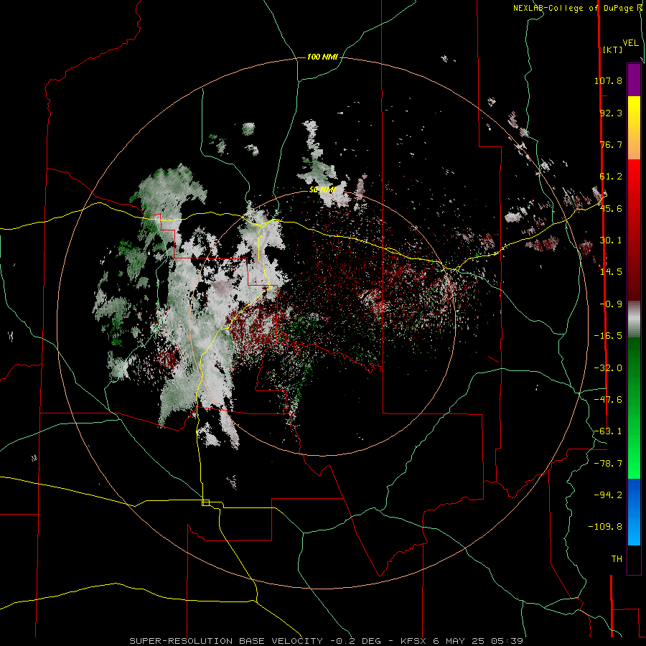Pick the green segment of the color bar
The height and width of the screenshot is (646, 646).
[x=634, y=408]
